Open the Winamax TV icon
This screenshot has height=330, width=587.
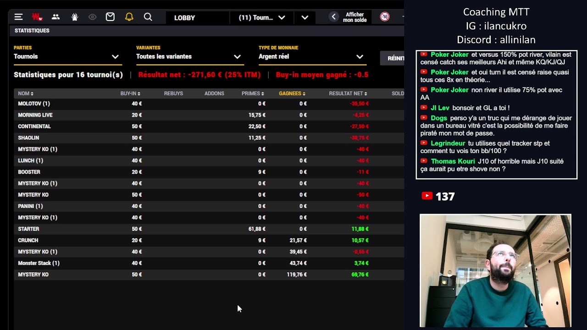click(x=37, y=17)
